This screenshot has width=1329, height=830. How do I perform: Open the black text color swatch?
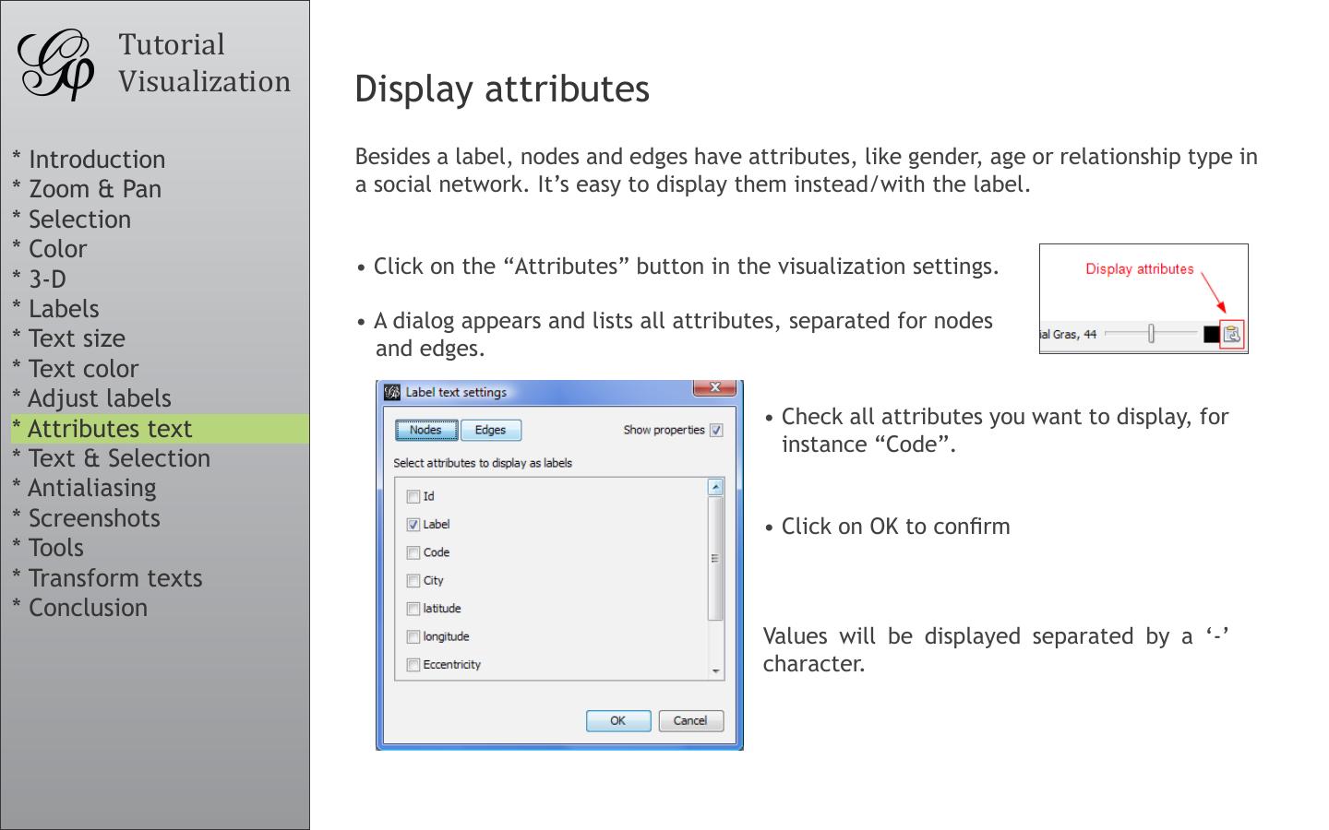pos(1211,335)
